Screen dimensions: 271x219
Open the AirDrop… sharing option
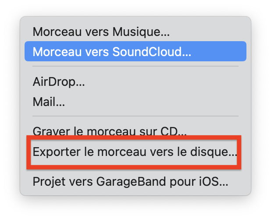pyautogui.click(x=135, y=81)
